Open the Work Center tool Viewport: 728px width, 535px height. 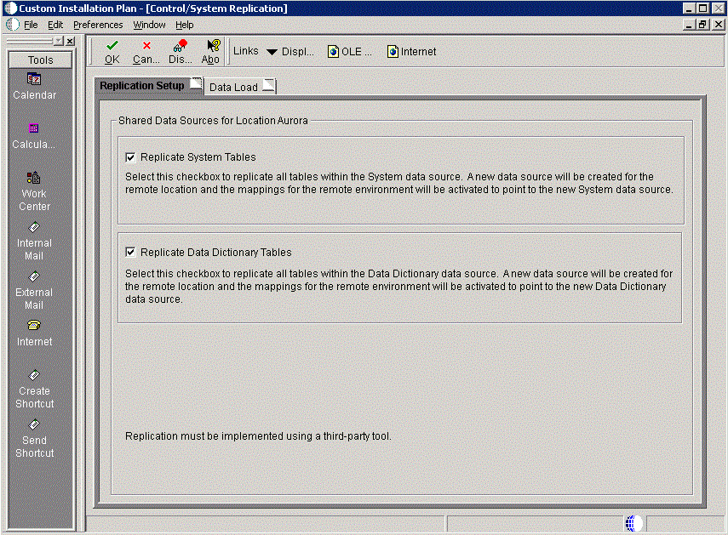[x=34, y=192]
